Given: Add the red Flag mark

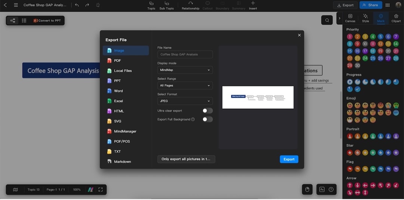Looking at the screenshot, I should pyautogui.click(x=350, y=169).
